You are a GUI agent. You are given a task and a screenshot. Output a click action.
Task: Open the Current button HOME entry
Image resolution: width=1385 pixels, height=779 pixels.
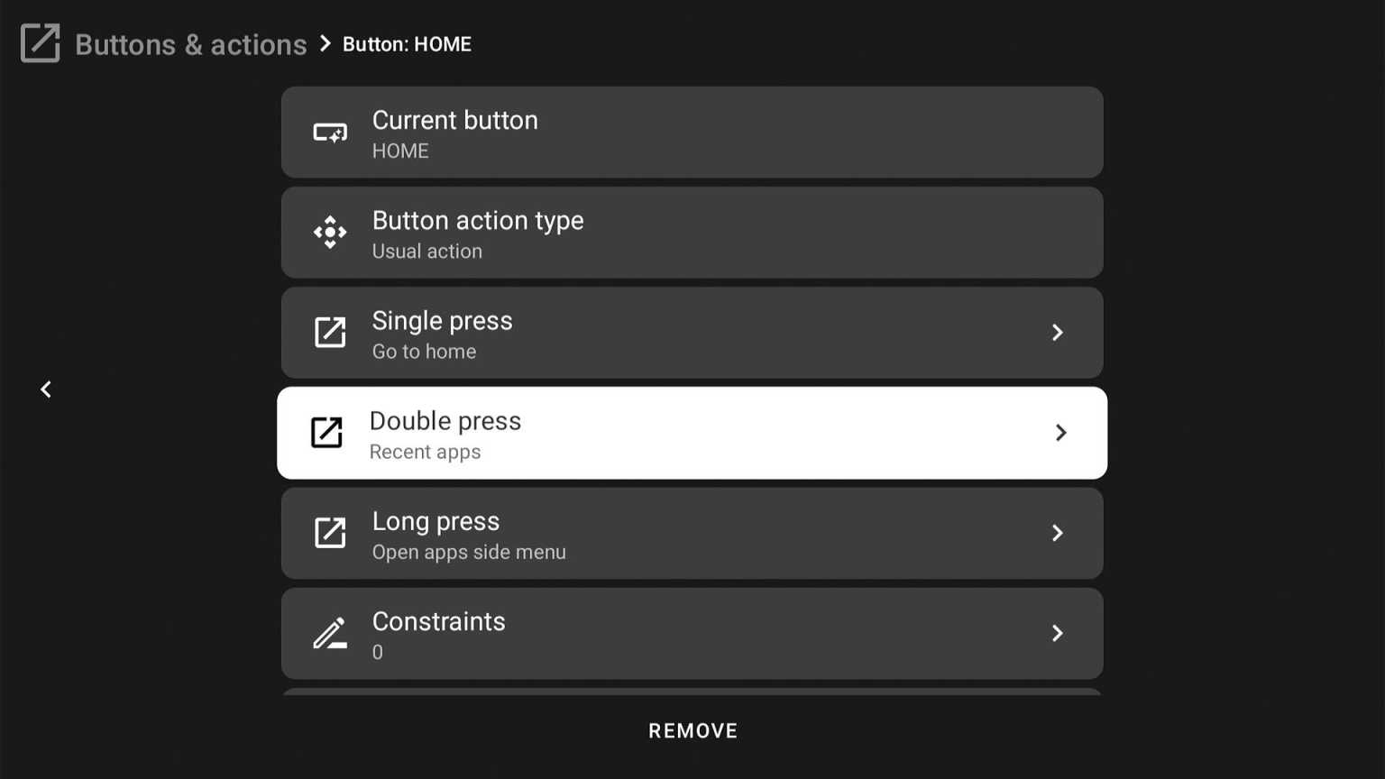coord(692,132)
